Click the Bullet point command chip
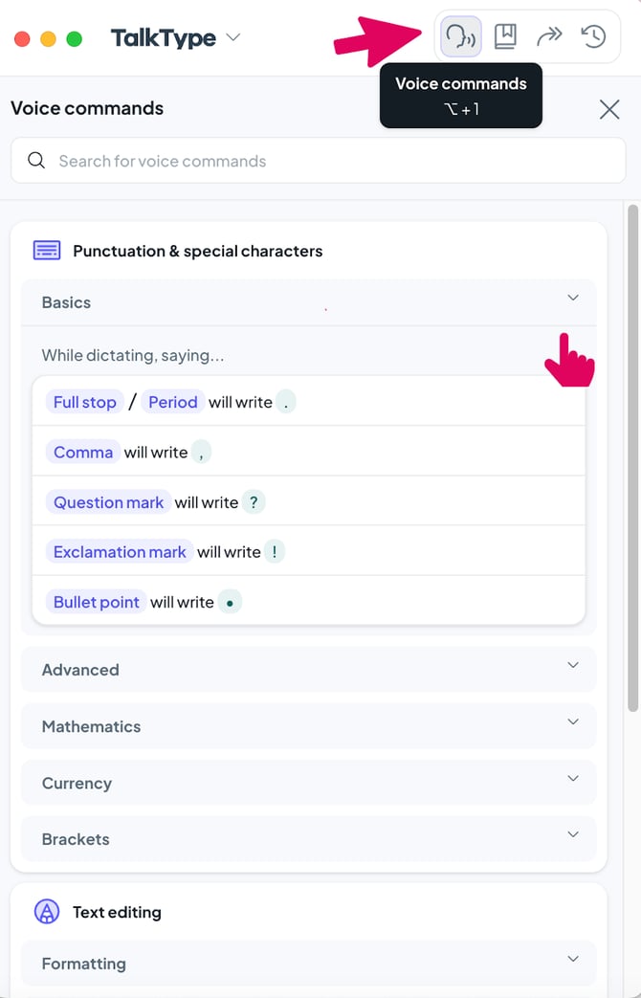 [97, 602]
